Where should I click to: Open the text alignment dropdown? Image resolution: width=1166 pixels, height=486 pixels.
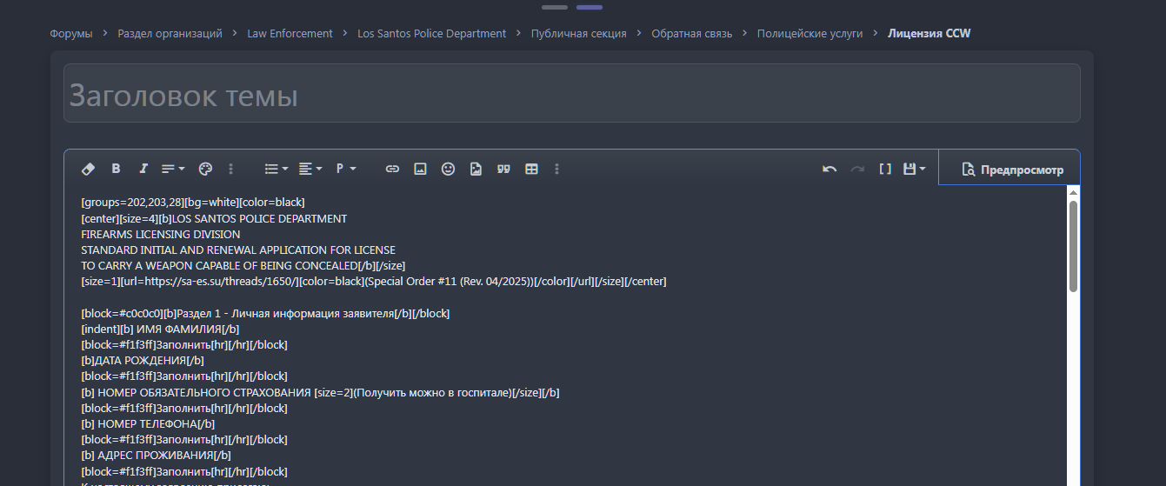[x=310, y=169]
